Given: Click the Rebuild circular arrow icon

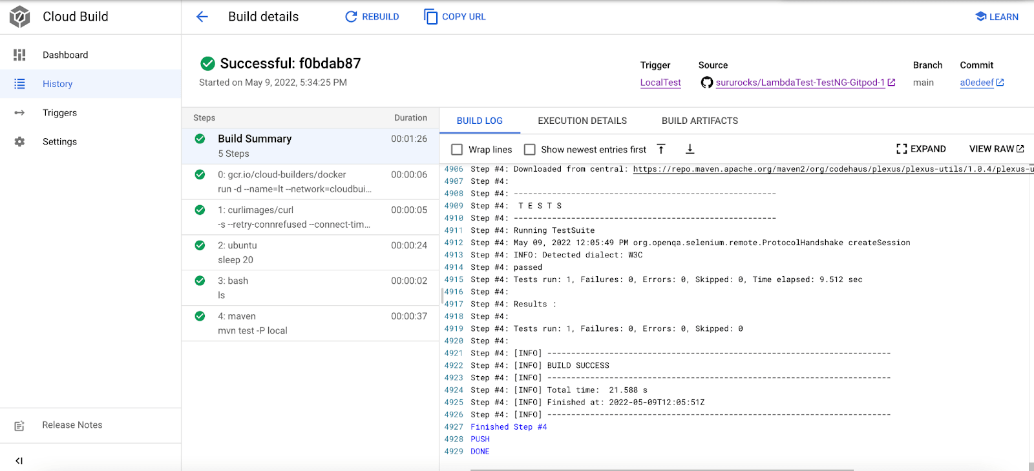Looking at the screenshot, I should [x=351, y=17].
